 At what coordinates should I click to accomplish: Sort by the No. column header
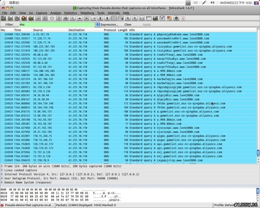[x=6, y=30]
